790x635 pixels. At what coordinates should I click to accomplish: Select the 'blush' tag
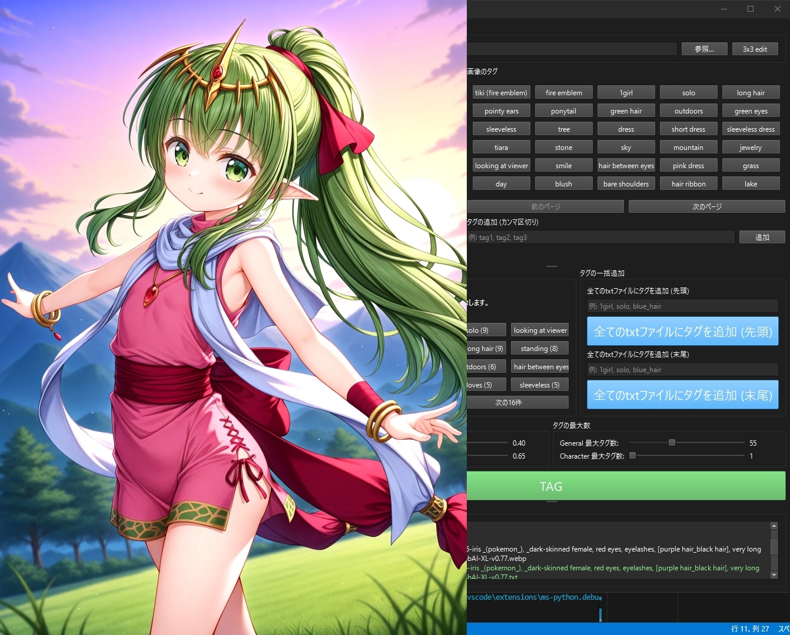[x=563, y=184]
